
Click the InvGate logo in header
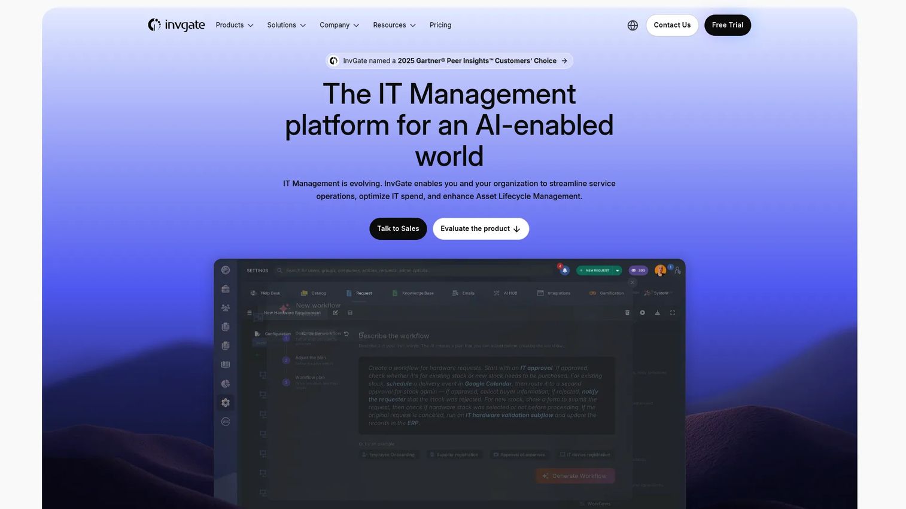(x=177, y=25)
